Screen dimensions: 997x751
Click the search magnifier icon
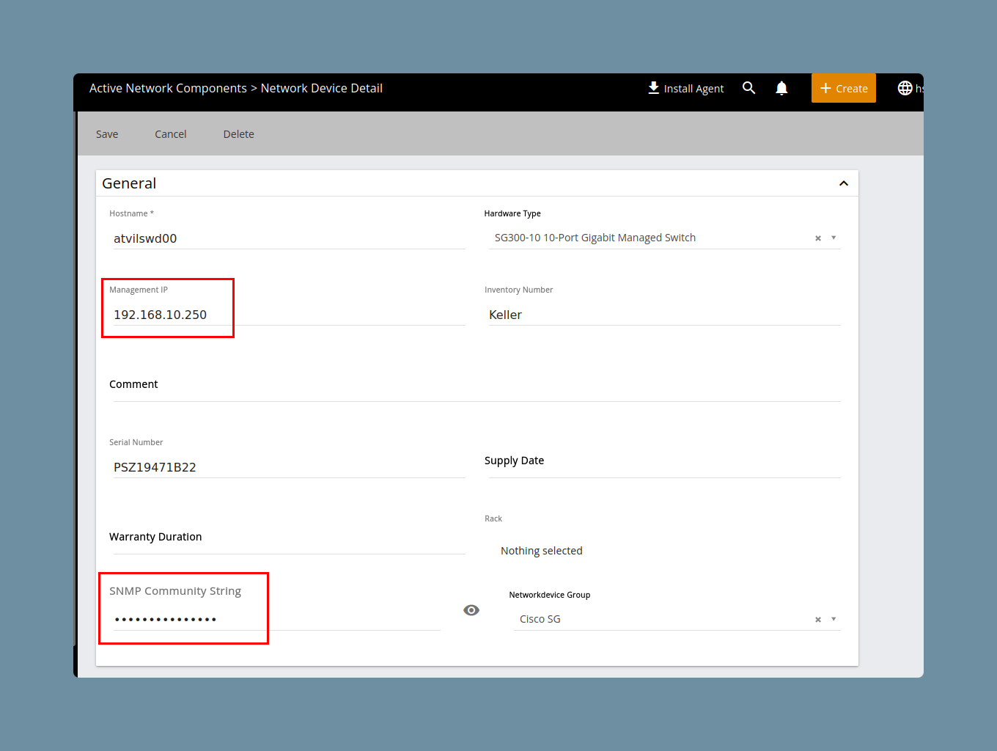coord(748,88)
